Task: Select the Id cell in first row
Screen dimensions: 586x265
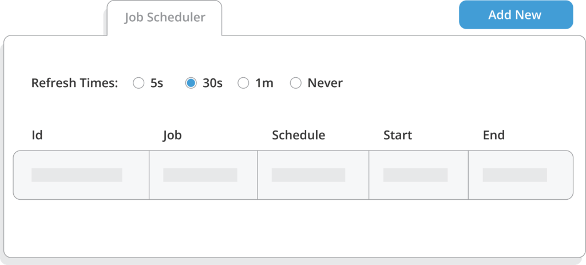Action: (x=77, y=175)
